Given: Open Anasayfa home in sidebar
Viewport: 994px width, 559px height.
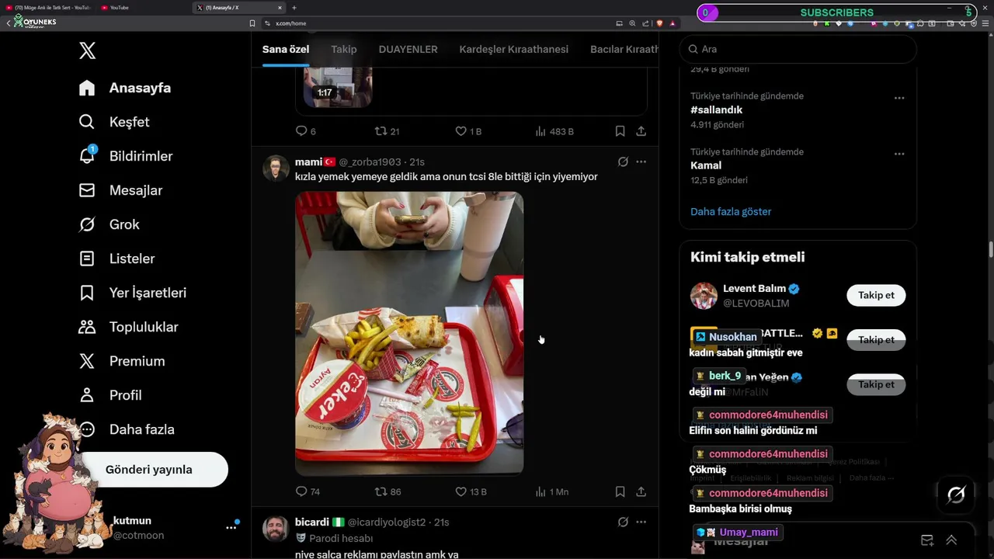Looking at the screenshot, I should point(125,88).
